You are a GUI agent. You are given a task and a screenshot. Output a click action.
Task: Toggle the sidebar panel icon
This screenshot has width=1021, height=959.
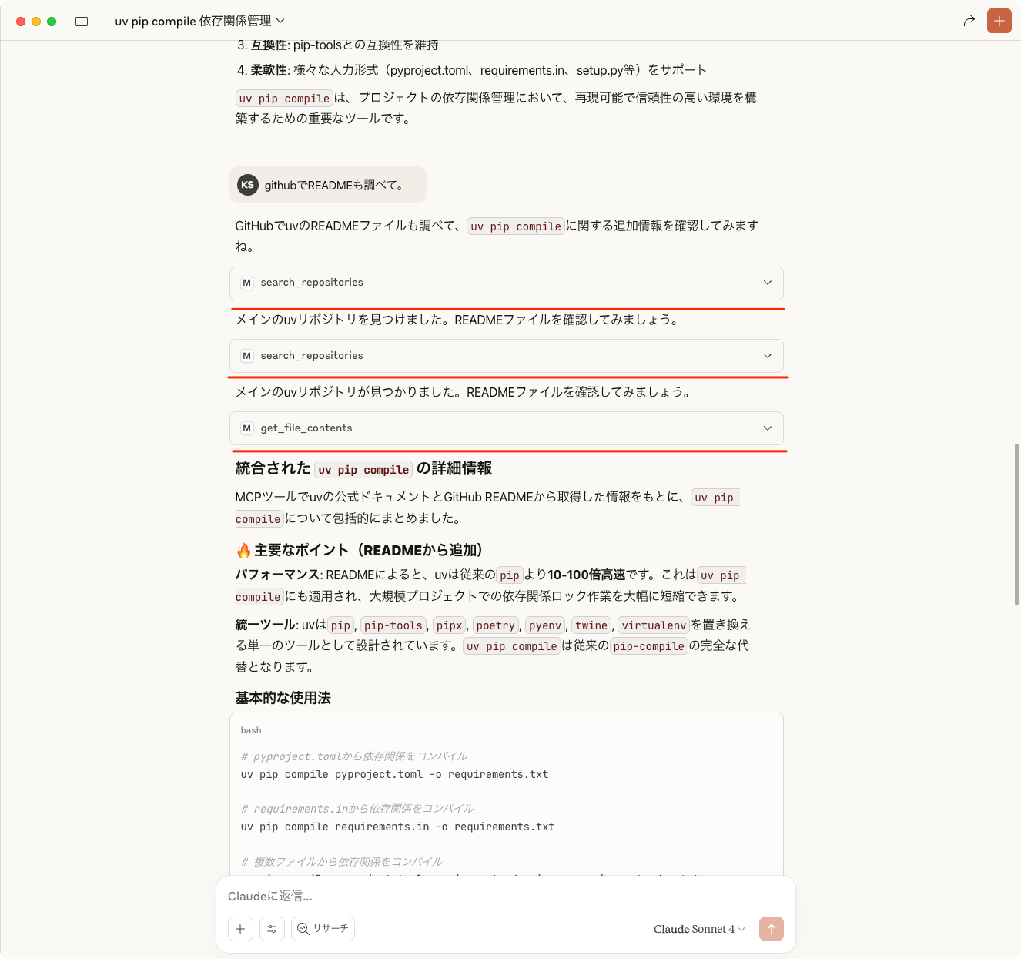pyautogui.click(x=82, y=22)
